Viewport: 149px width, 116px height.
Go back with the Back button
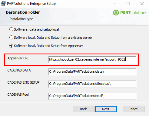84,109
